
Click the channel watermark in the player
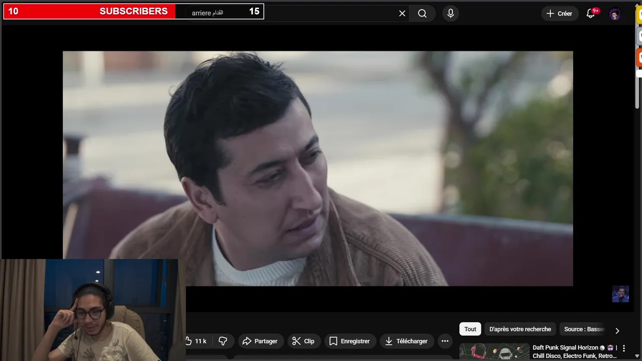pyautogui.click(x=620, y=294)
